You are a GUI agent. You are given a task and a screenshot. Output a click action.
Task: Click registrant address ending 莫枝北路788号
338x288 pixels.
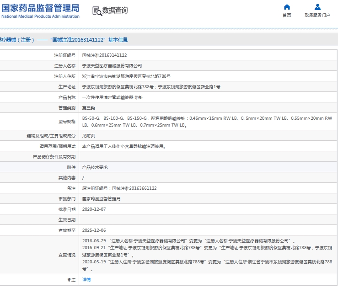(126, 76)
